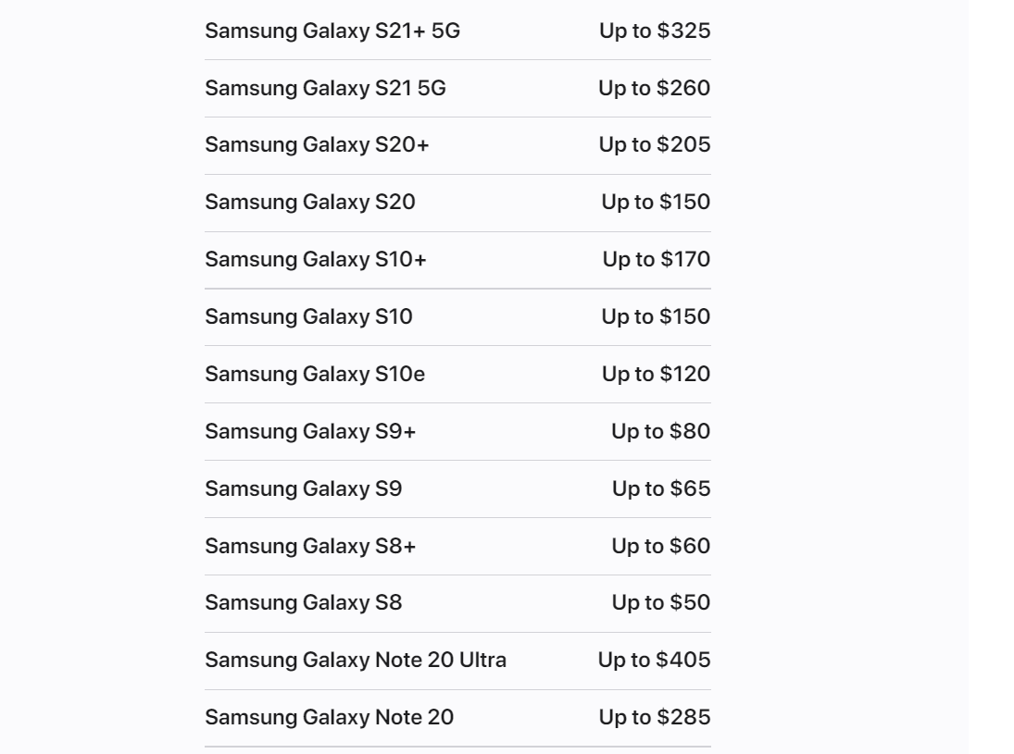Click the Samsung Galaxy S20+ device name
The width and height of the screenshot is (1014, 754).
coord(317,145)
